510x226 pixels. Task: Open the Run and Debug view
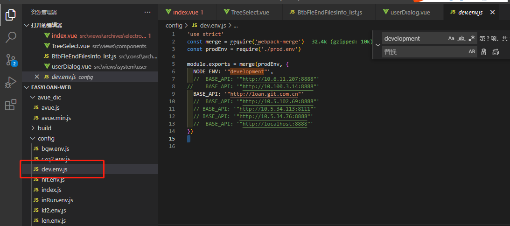click(x=10, y=83)
